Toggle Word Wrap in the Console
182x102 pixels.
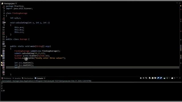click(x=155, y=78)
